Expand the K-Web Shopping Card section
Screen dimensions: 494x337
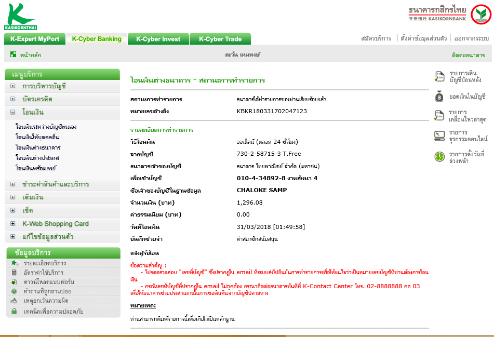(12, 224)
